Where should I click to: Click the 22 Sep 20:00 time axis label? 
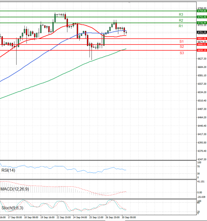click(x=63, y=218)
